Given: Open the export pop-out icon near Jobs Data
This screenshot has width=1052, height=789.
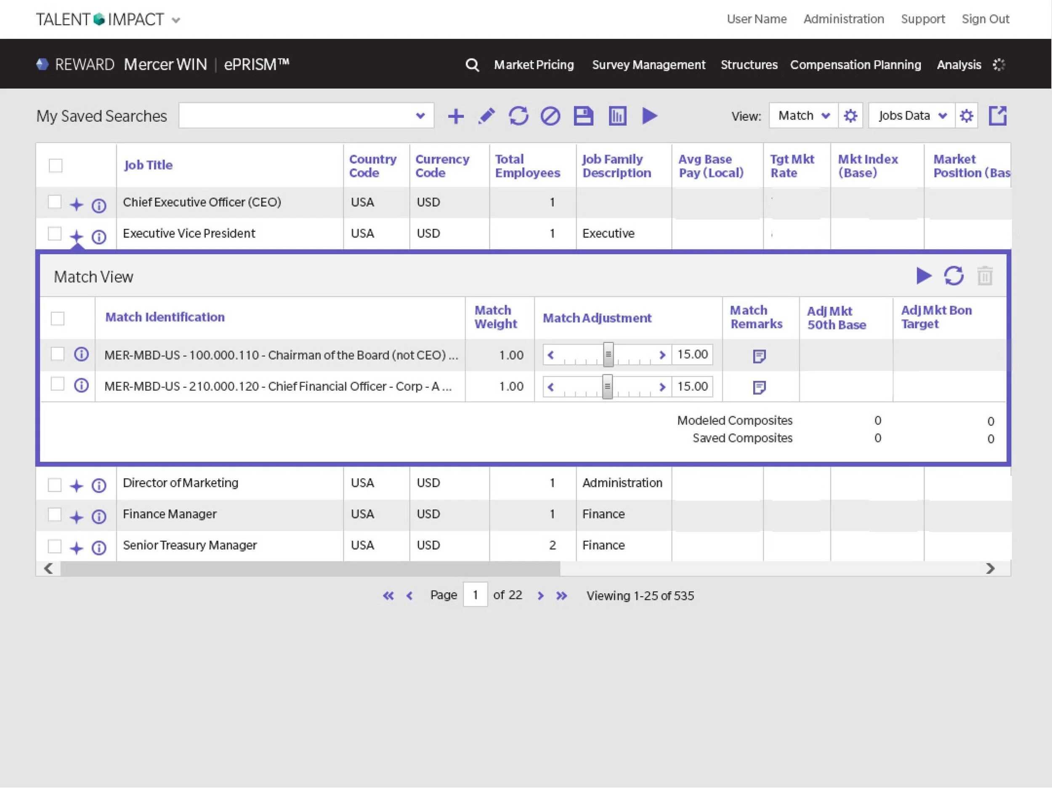Looking at the screenshot, I should (997, 116).
